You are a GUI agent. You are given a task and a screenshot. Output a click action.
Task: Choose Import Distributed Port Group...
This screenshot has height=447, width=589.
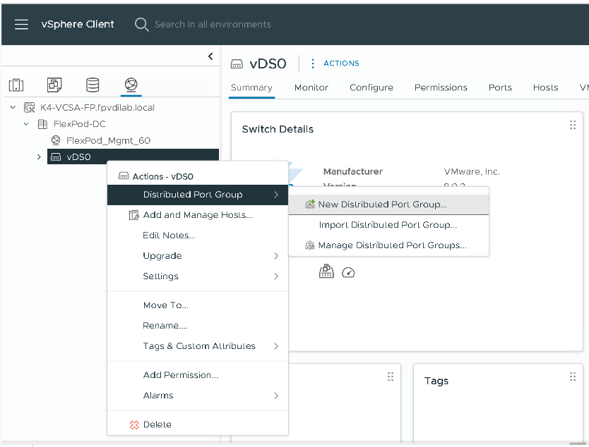pyautogui.click(x=389, y=225)
